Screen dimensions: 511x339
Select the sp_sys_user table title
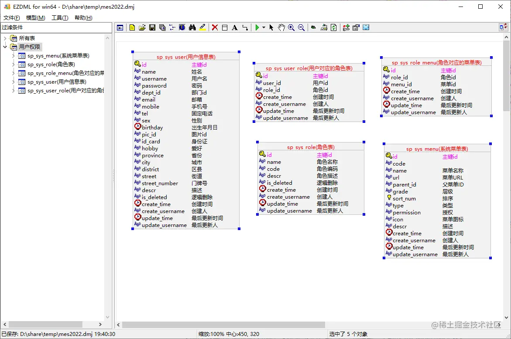pyautogui.click(x=186, y=57)
